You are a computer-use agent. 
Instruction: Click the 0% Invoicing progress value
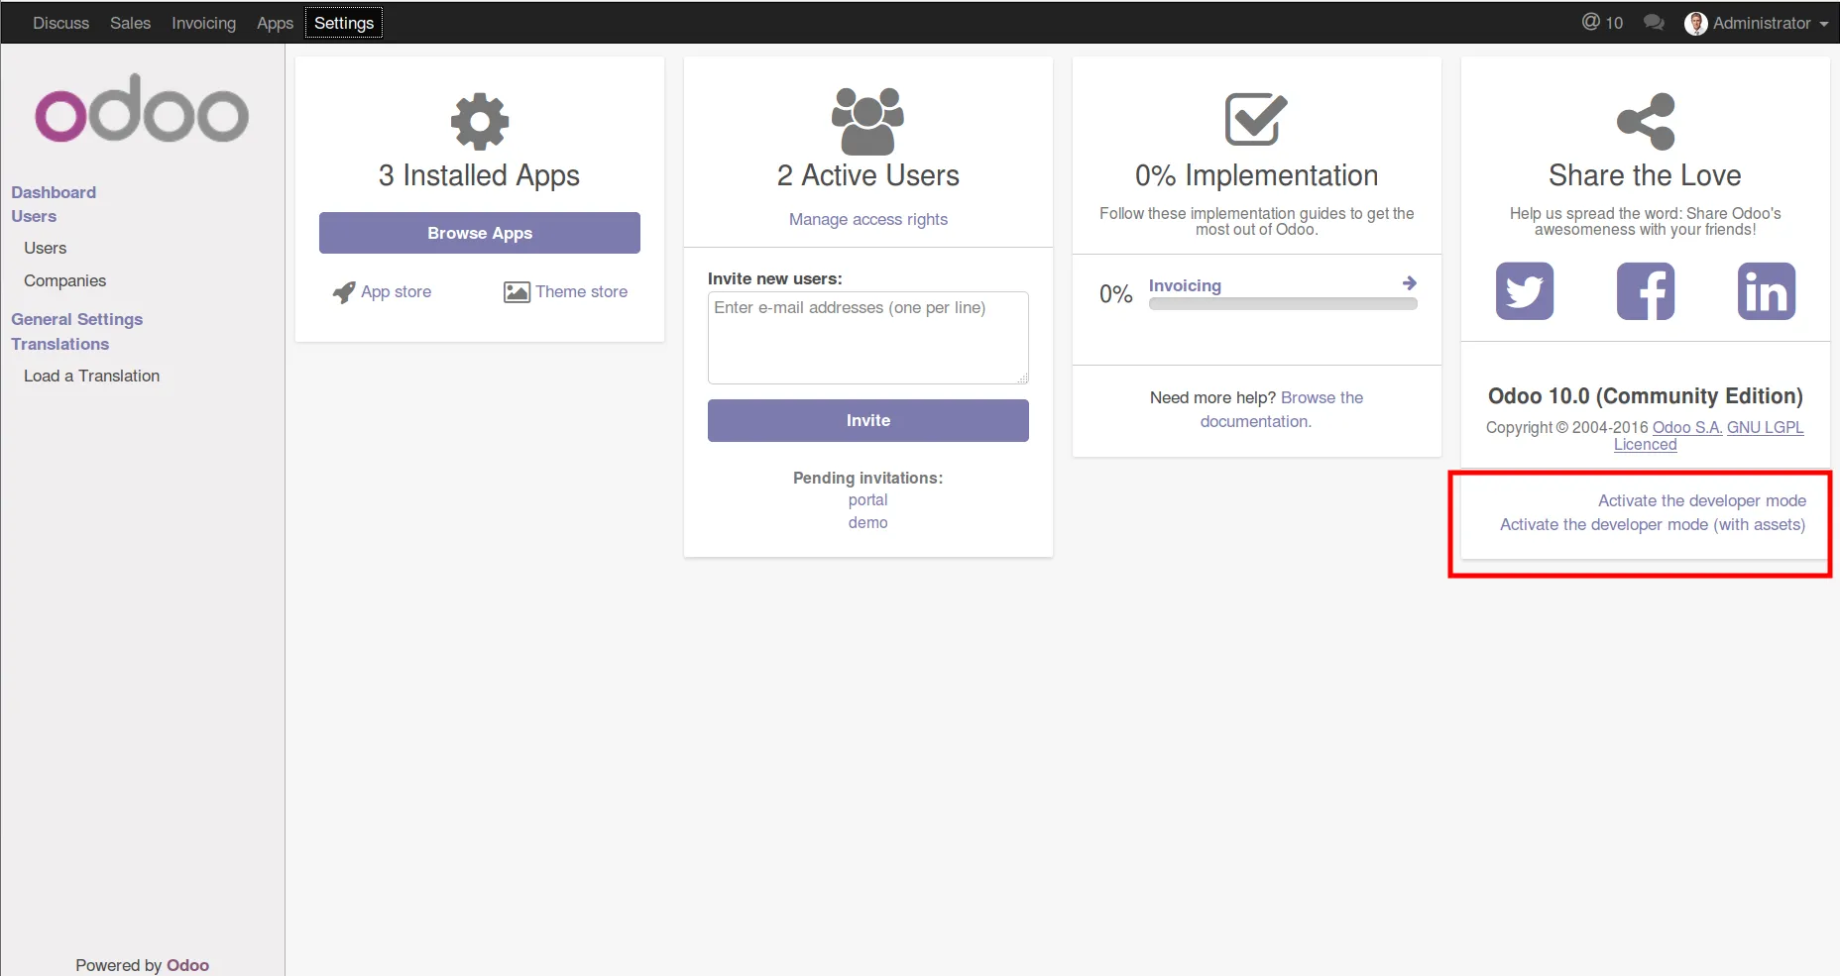point(1116,293)
